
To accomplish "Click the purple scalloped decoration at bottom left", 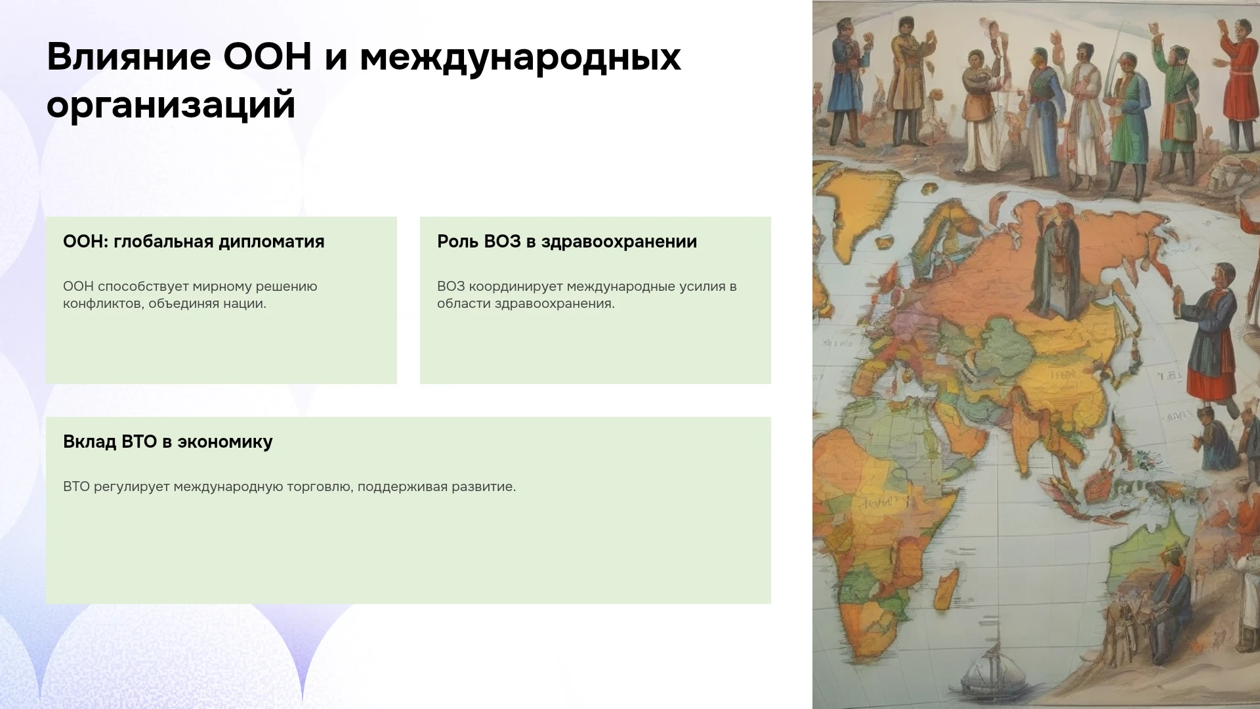I will (164, 656).
